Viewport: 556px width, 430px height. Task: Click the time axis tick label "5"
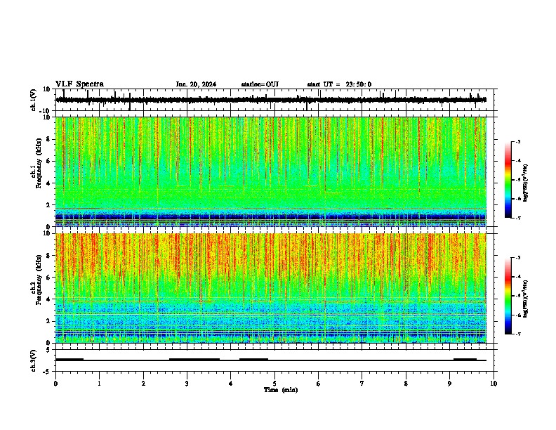pyautogui.click(x=274, y=384)
